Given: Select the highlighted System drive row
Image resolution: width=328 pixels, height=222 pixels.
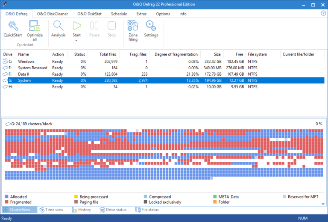Looking at the screenshot, I should click(x=163, y=80).
